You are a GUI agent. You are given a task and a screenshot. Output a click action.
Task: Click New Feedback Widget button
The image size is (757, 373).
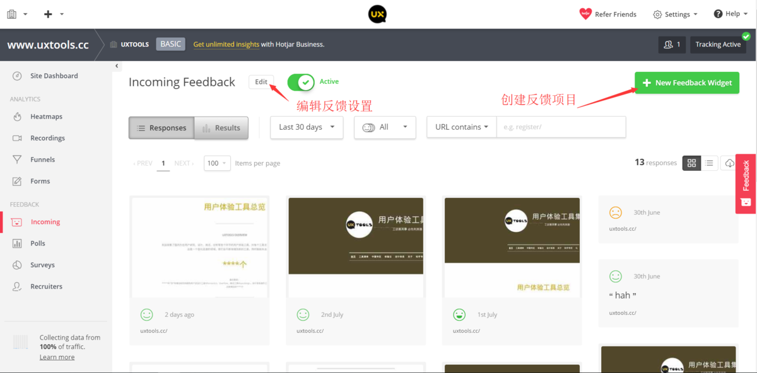click(687, 83)
